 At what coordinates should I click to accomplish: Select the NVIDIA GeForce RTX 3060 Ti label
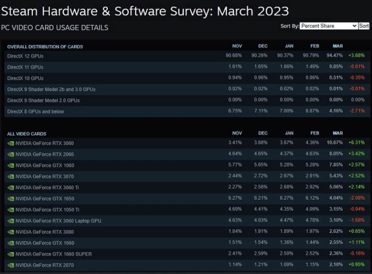point(47,188)
